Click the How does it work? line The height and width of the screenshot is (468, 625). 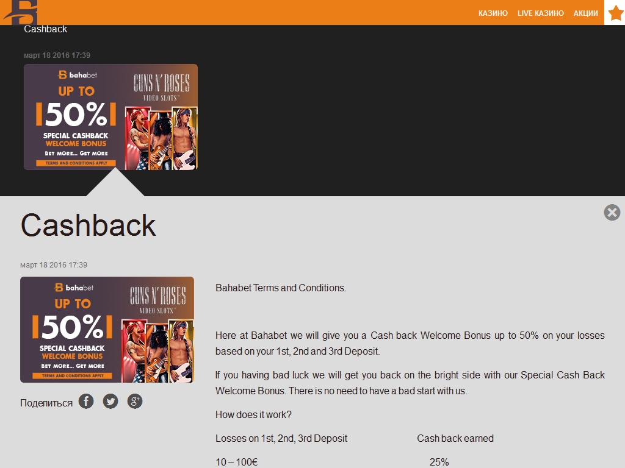click(253, 414)
